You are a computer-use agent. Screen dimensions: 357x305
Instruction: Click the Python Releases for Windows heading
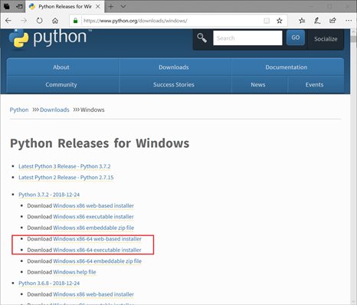[x=100, y=143]
